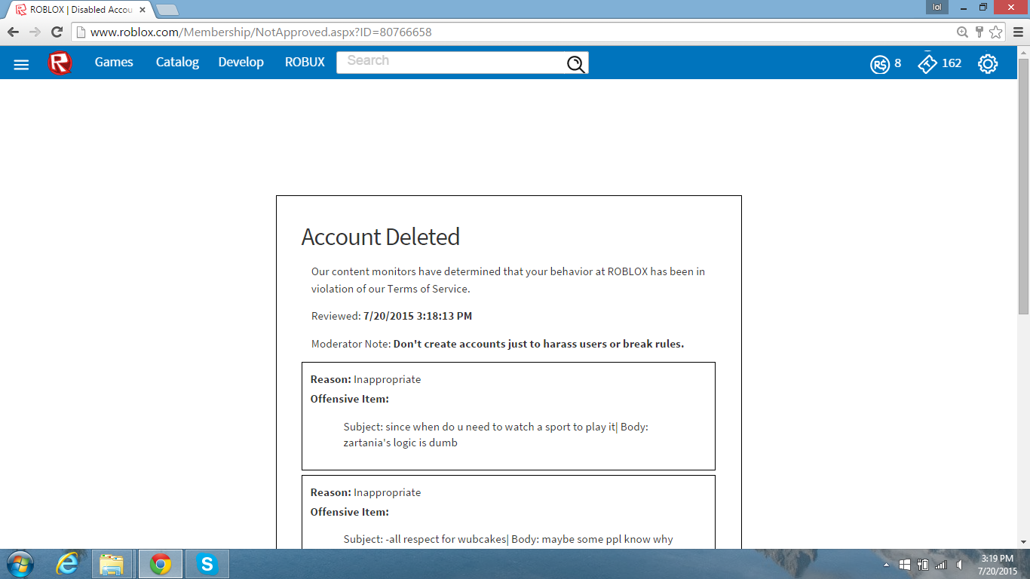Click the Terms of Service violation sentence
This screenshot has width=1030, height=579.
pos(508,280)
